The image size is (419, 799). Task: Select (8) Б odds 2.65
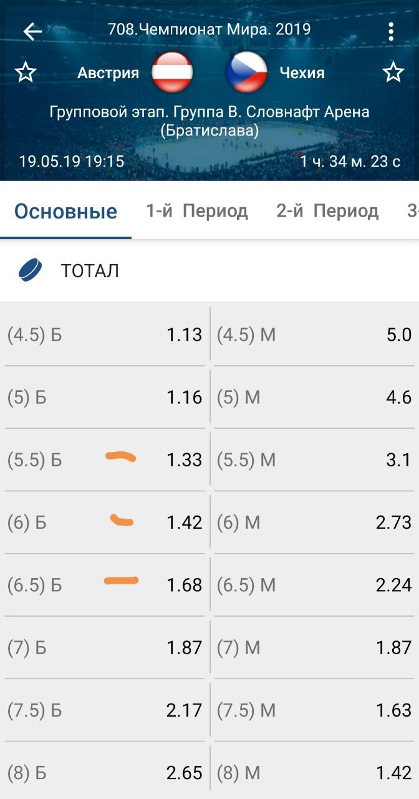pos(105,773)
